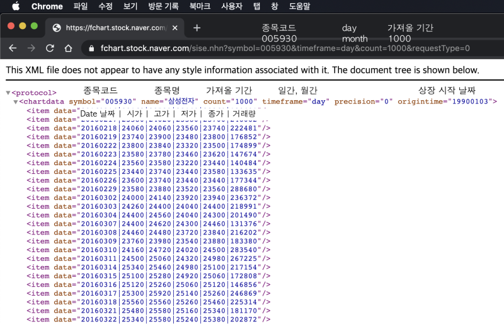Click the globe favicon on the tab
This screenshot has height=324, width=504.
click(57, 28)
